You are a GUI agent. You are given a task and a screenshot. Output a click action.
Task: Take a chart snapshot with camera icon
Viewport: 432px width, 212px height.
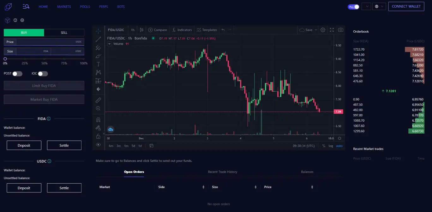(340, 30)
